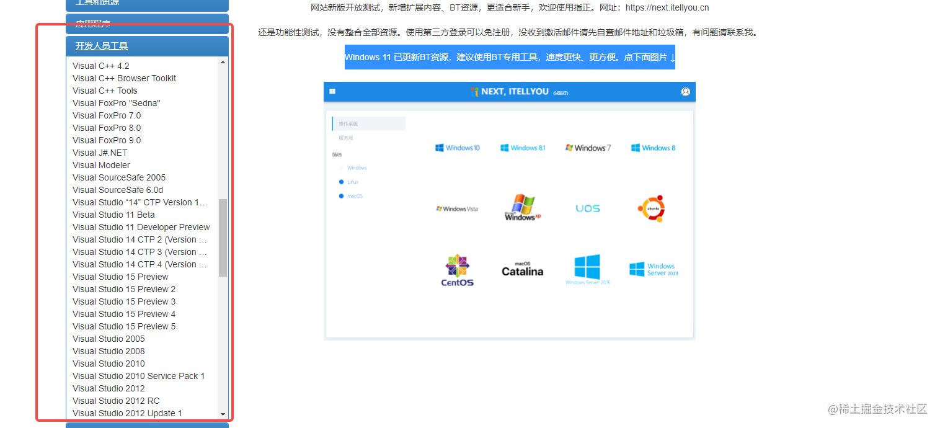Click the CentOS logo icon
Image resolution: width=940 pixels, height=428 pixels.
458,270
